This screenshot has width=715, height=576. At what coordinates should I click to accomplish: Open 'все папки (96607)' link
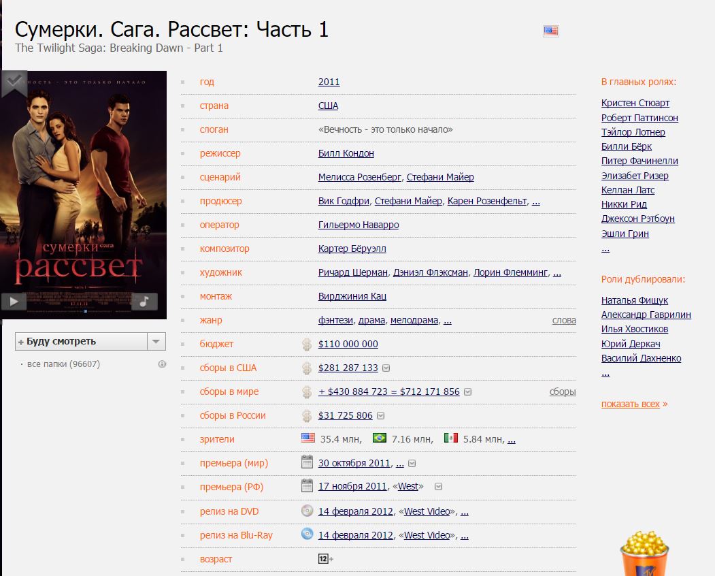click(63, 364)
